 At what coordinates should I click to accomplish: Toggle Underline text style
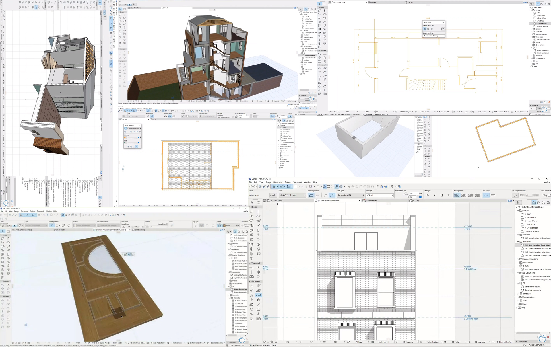(x=442, y=195)
